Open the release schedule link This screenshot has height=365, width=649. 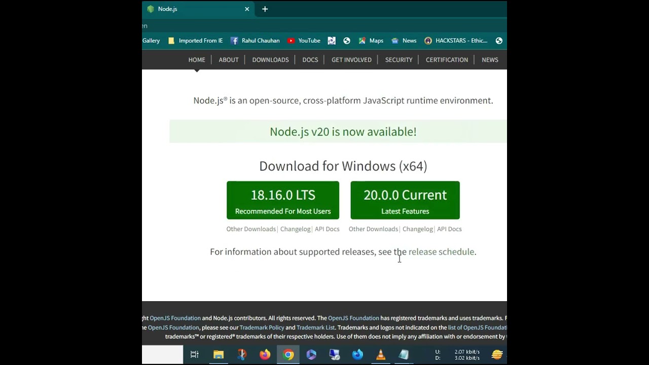coord(441,252)
